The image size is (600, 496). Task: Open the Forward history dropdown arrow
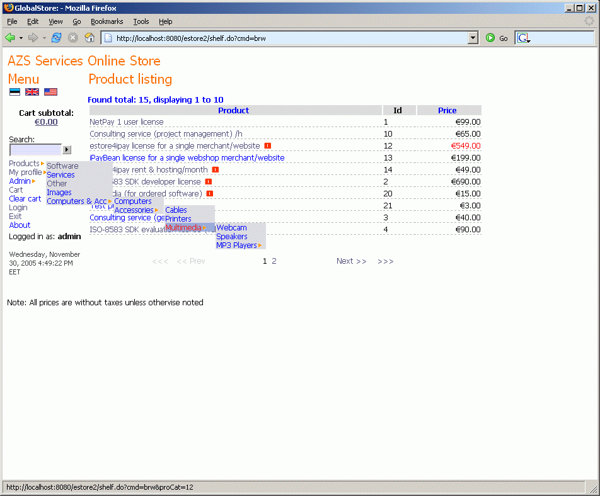point(44,38)
